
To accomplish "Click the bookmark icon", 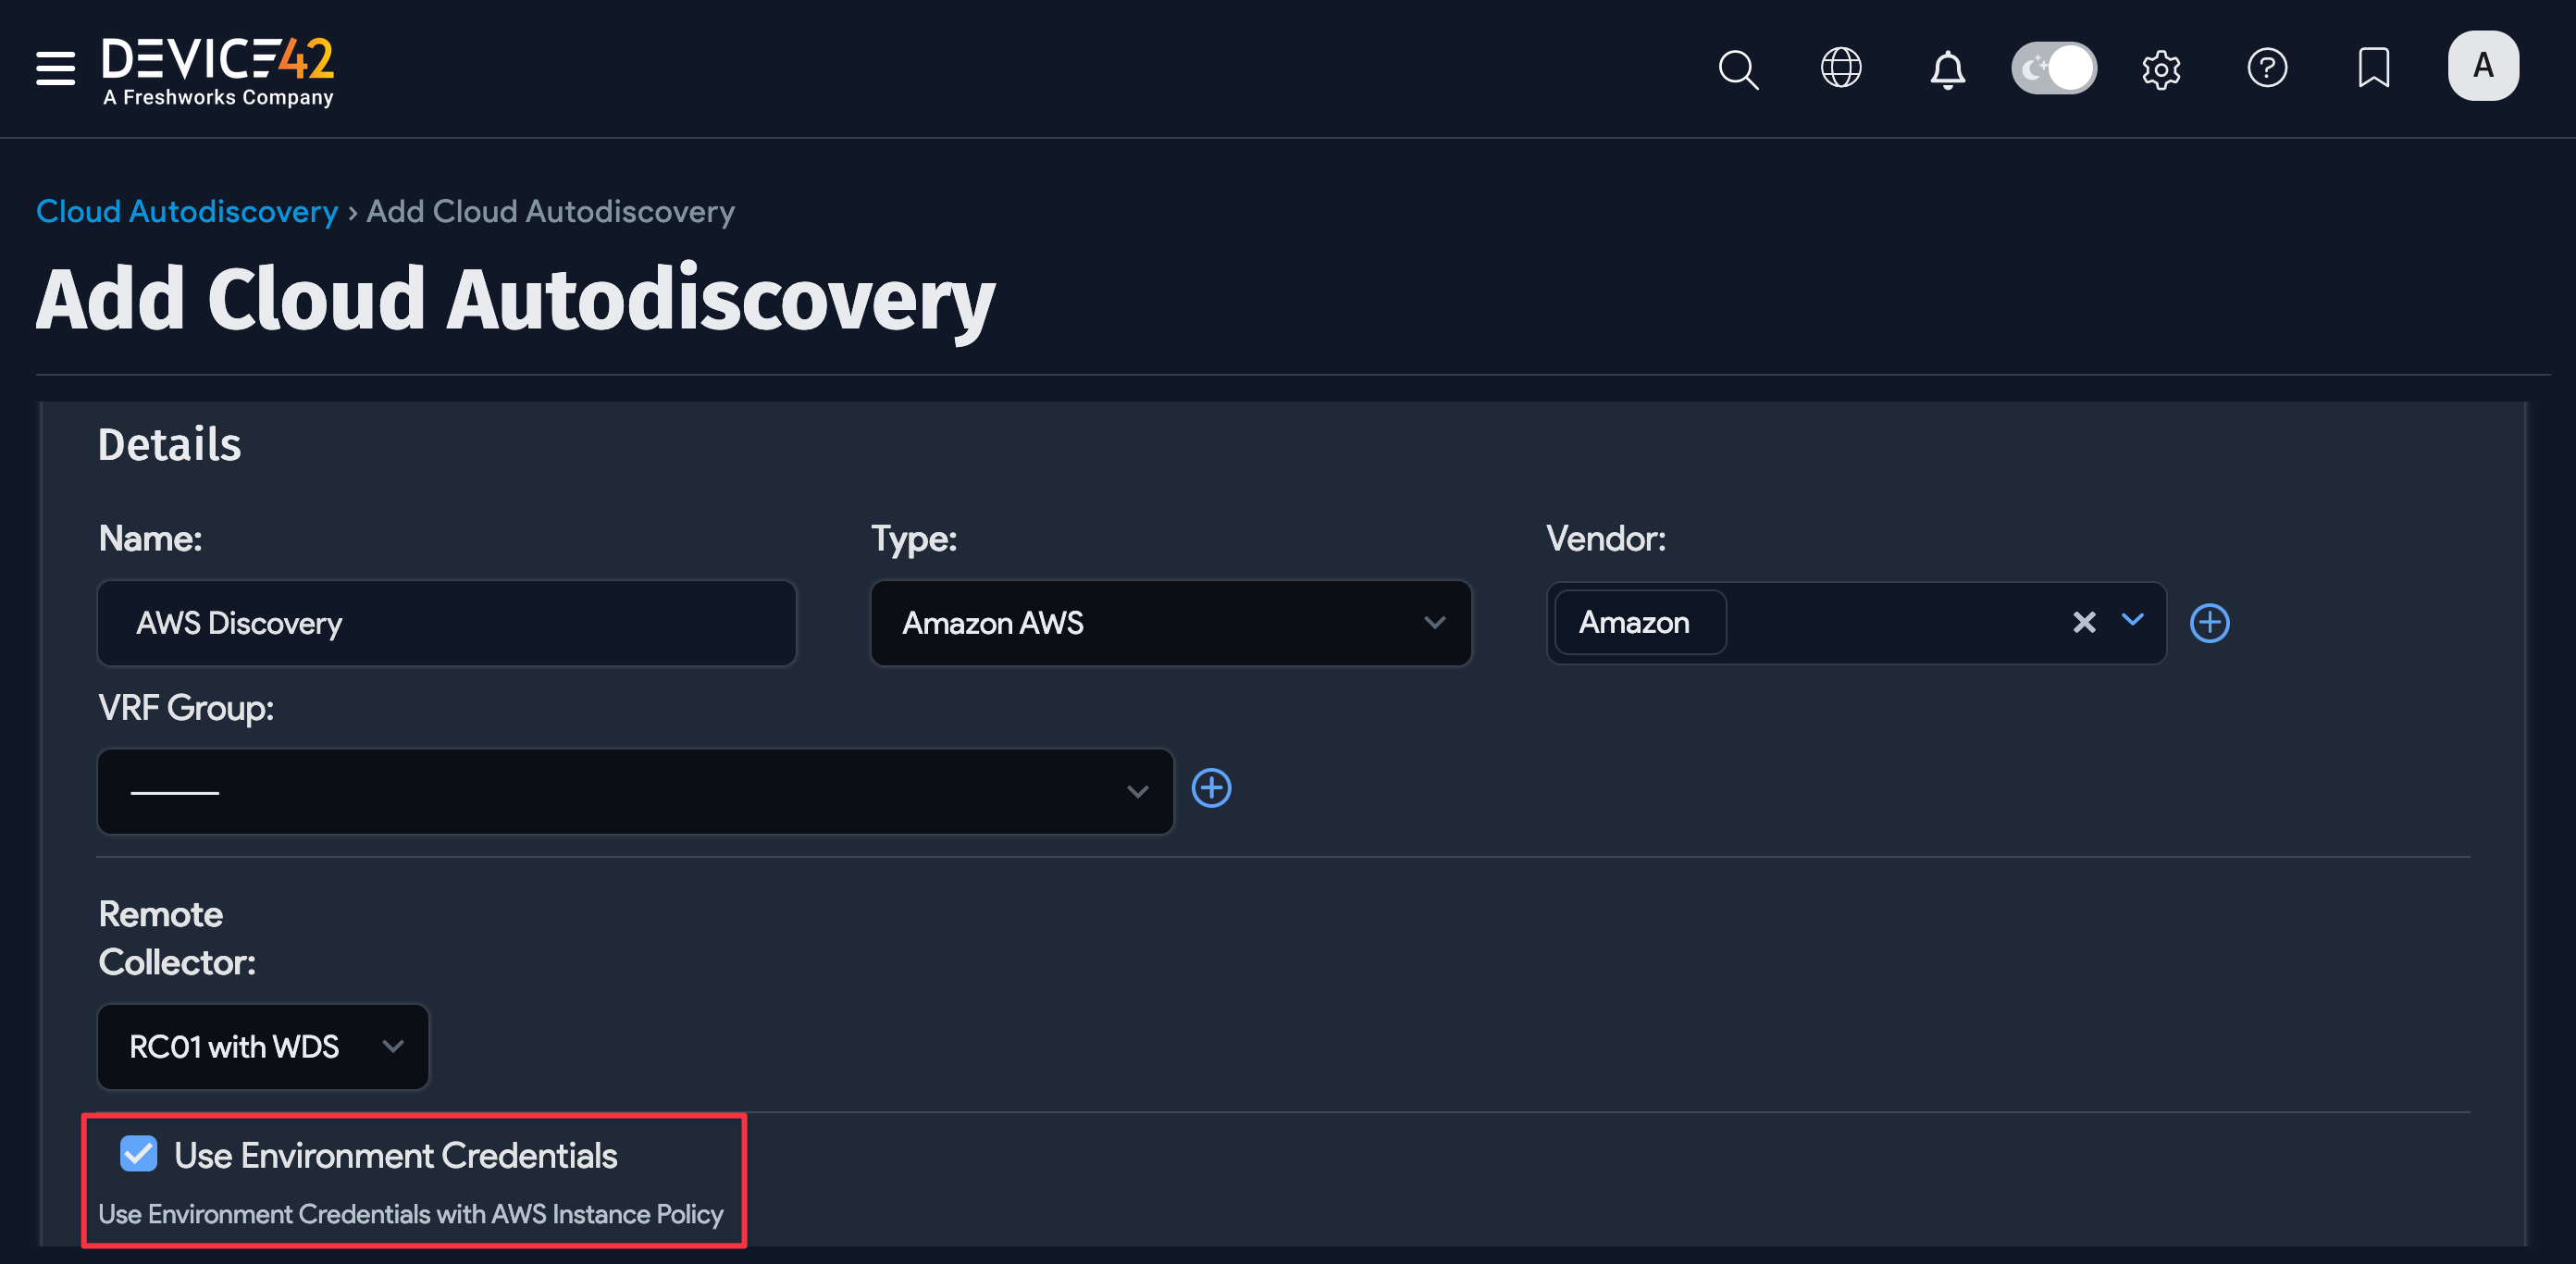I will [x=2373, y=68].
